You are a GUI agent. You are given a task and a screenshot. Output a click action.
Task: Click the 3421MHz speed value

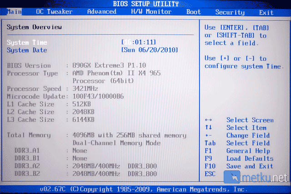pyautogui.click(x=85, y=89)
